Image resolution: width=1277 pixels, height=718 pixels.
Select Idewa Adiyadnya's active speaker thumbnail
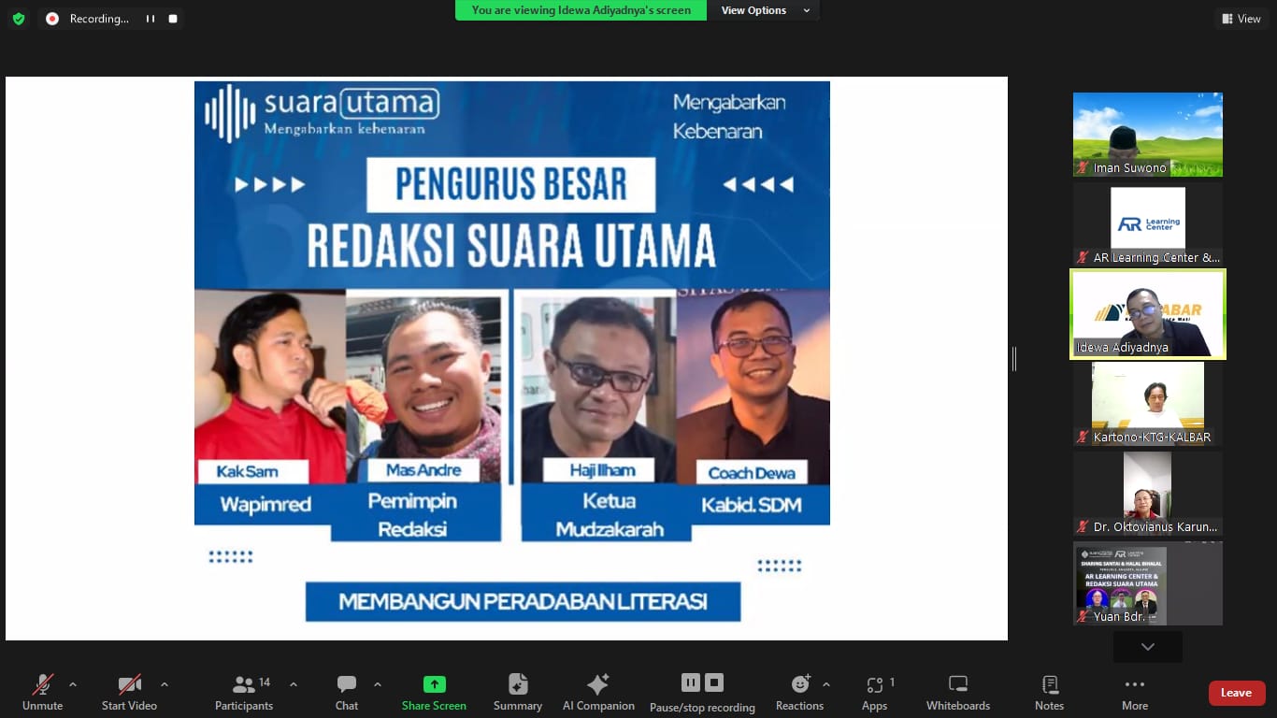1148,314
